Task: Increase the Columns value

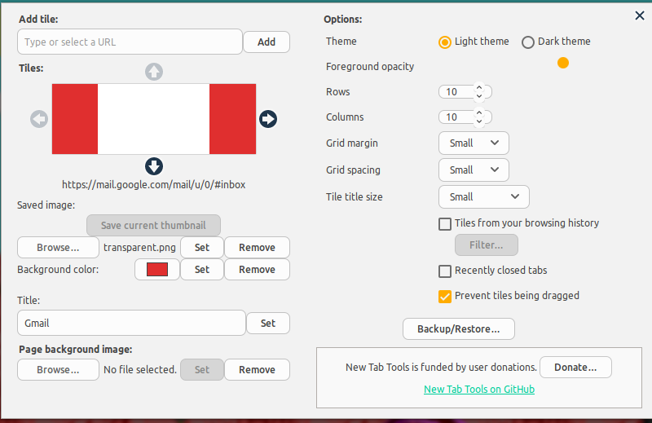Action: 479,113
